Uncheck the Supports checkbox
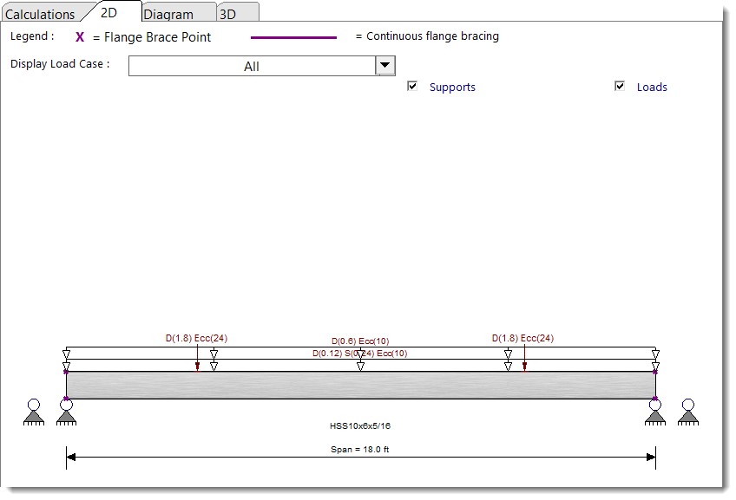This screenshot has height=500, width=736. (413, 87)
